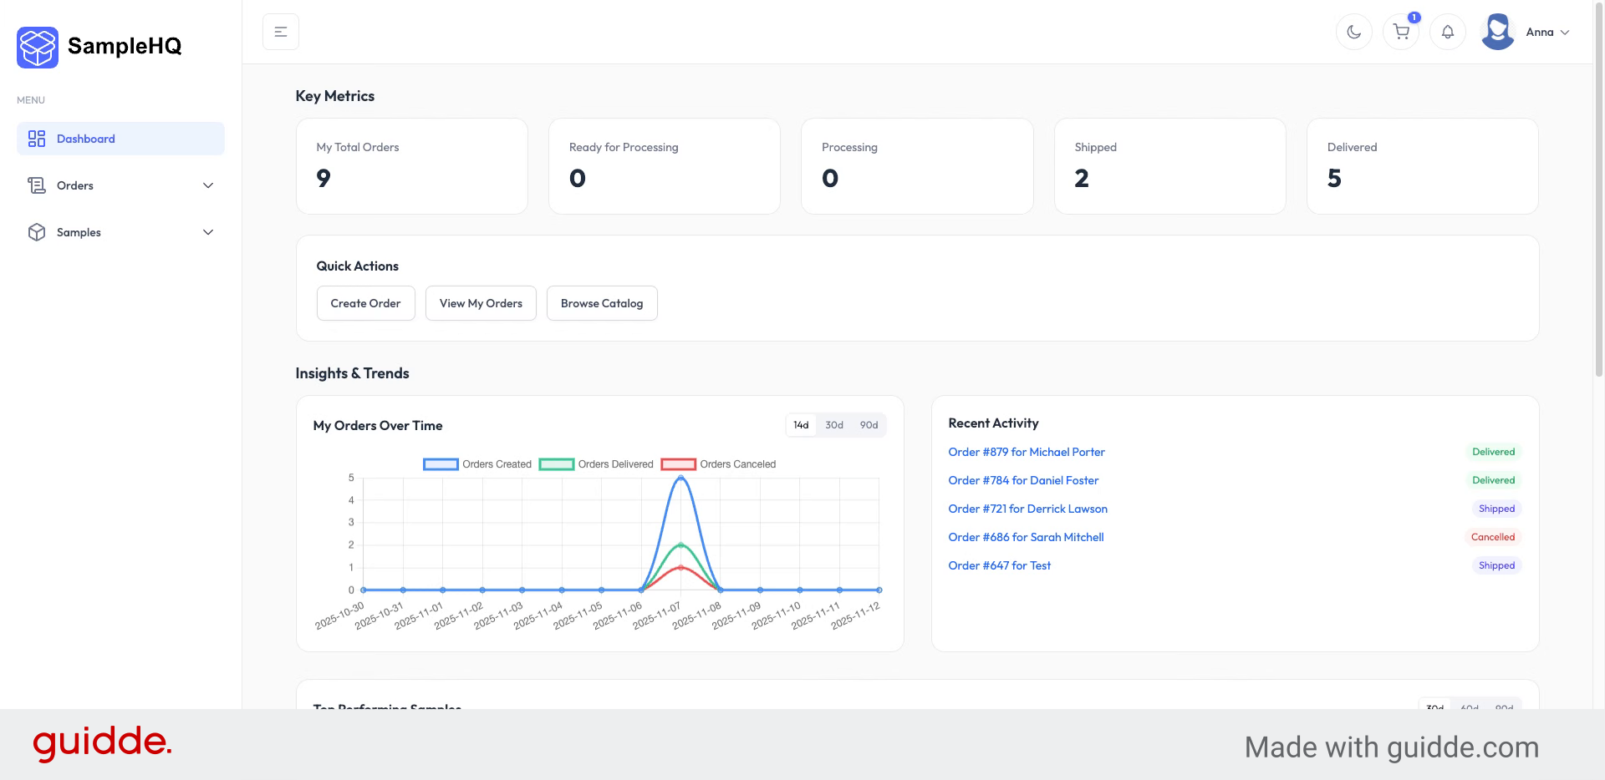1605x780 pixels.
Task: Hide Orders Canceled series via legend swatch
Action: pos(678,464)
